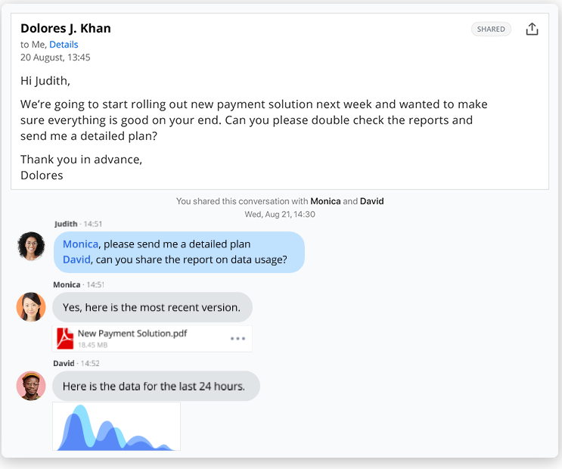Click David's name in the shared-with notice

click(x=371, y=201)
